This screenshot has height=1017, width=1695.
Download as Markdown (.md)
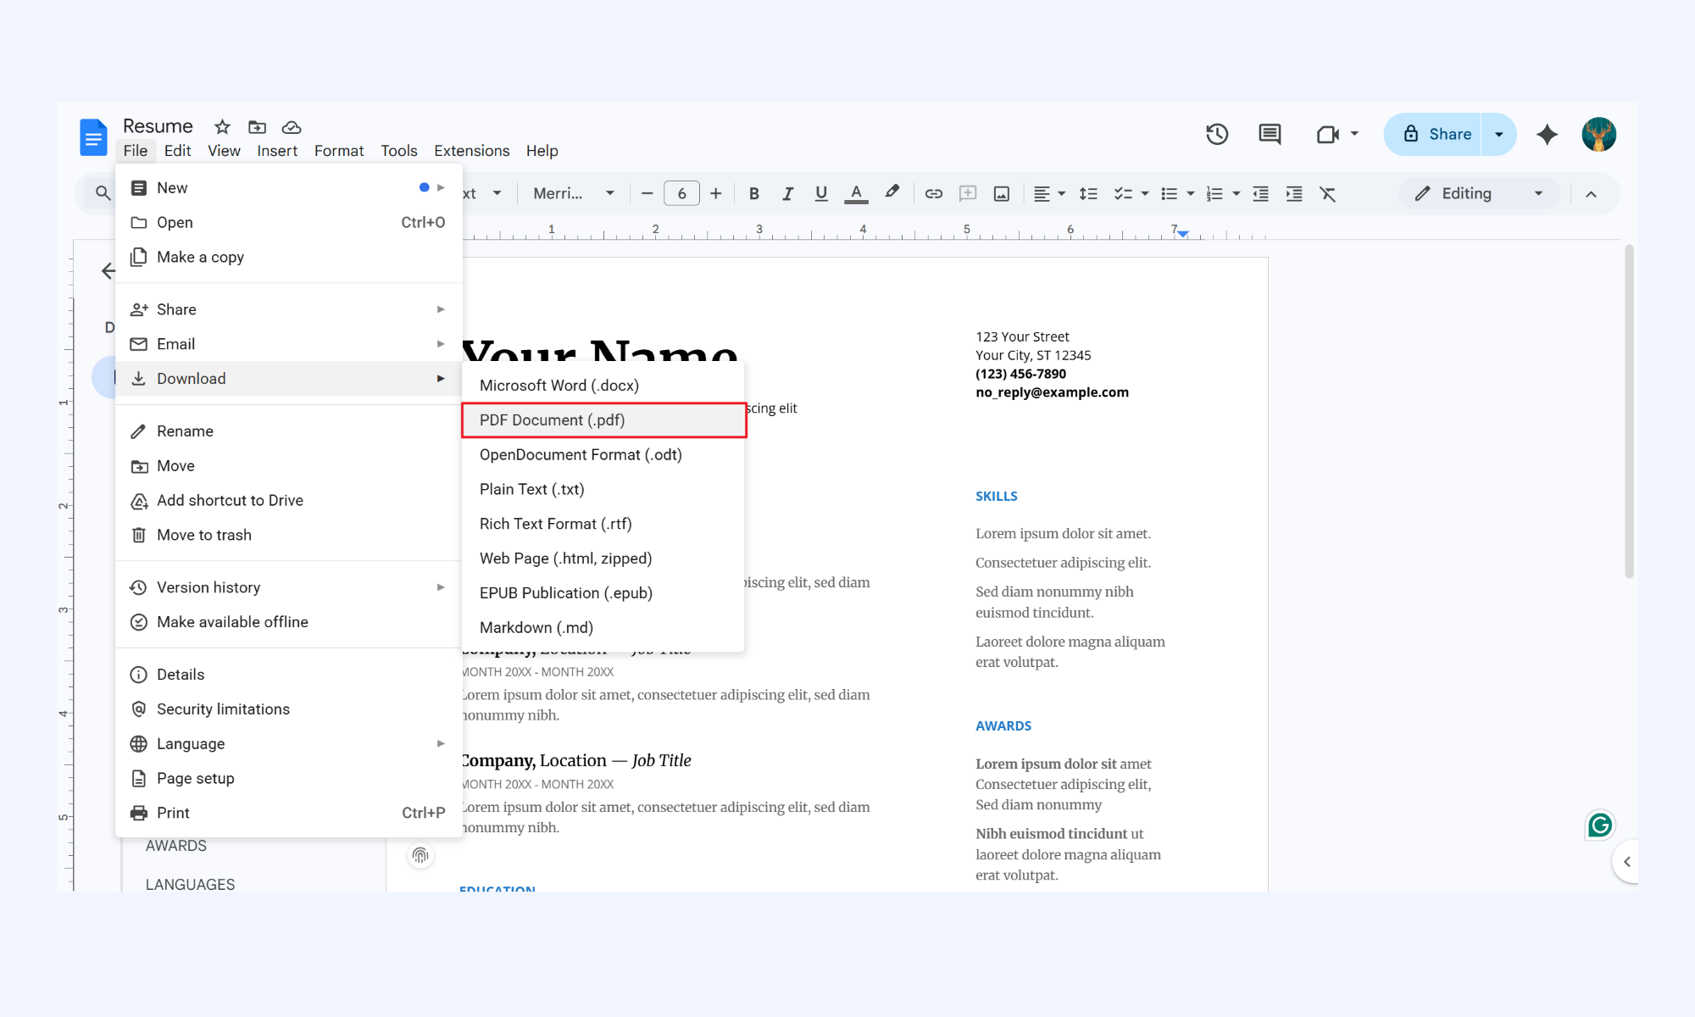tap(603, 628)
